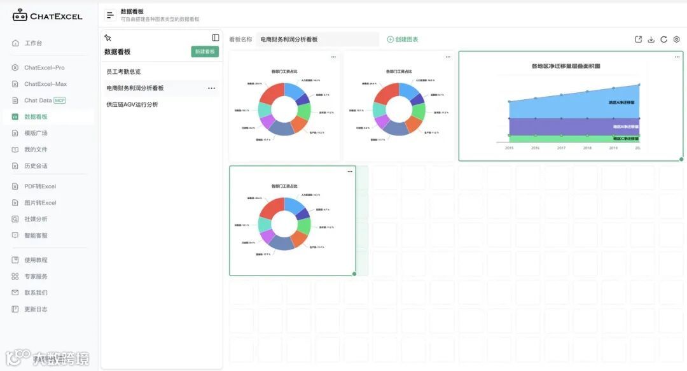
Task: Click the pin icon in dashboard panel
Action: [x=108, y=38]
